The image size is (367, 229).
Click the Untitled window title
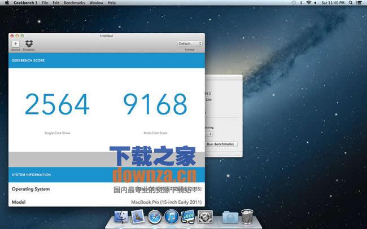click(107, 36)
